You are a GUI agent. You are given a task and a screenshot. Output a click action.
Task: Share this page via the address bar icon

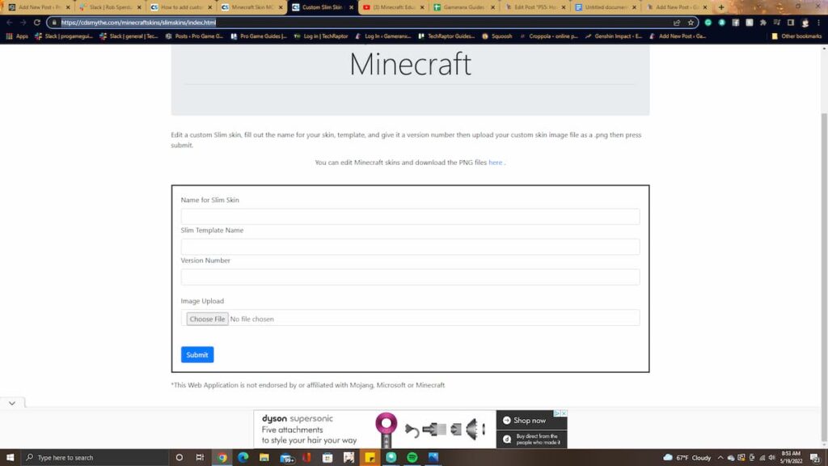677,23
